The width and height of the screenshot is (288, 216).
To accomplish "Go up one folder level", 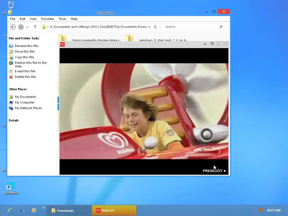I will point(35,27).
